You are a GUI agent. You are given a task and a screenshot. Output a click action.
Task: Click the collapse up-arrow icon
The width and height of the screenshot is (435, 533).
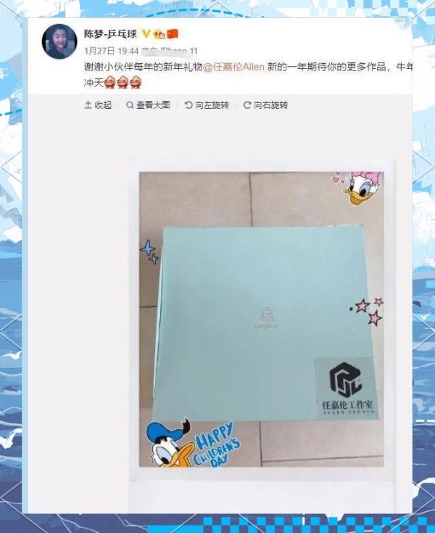[88, 105]
